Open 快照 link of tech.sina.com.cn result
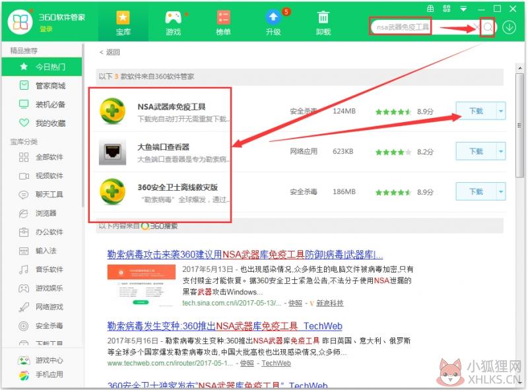This screenshot has width=528, height=390. coord(295,303)
